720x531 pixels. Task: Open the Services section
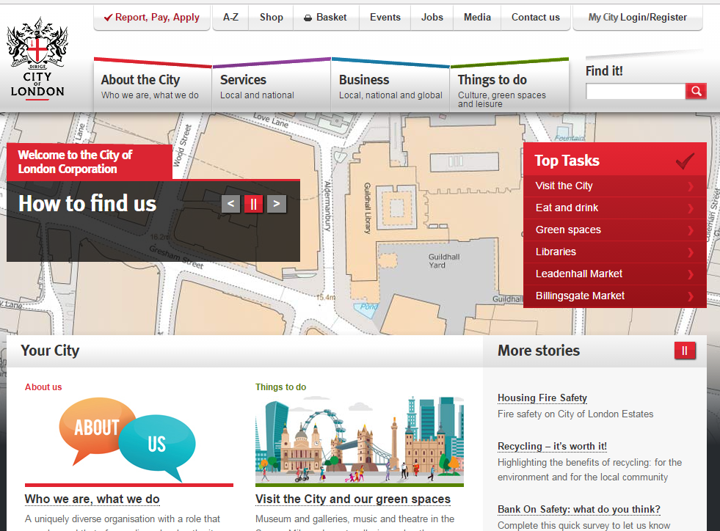click(272, 87)
